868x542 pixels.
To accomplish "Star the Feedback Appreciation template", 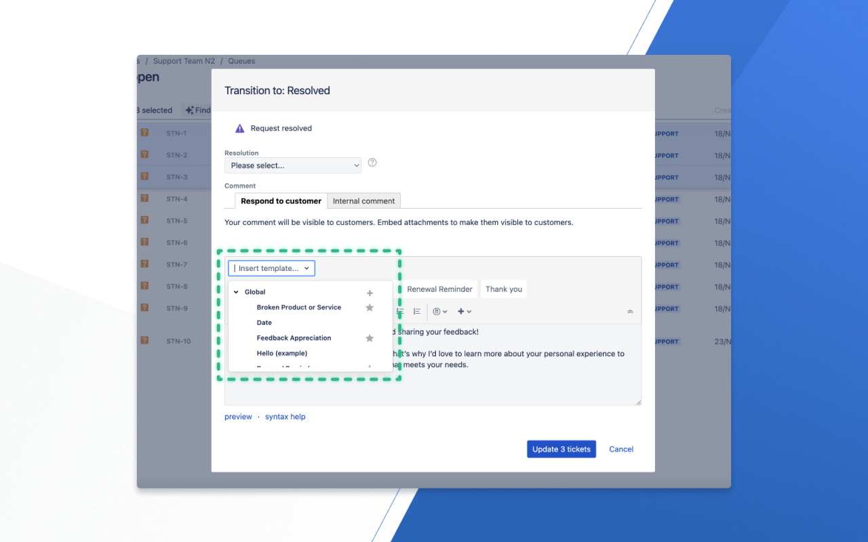I will [370, 338].
